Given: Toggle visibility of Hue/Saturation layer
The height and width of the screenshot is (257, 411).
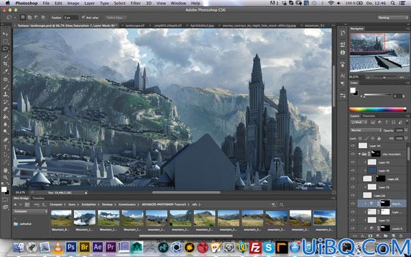Looking at the screenshot, I should click(x=353, y=204).
